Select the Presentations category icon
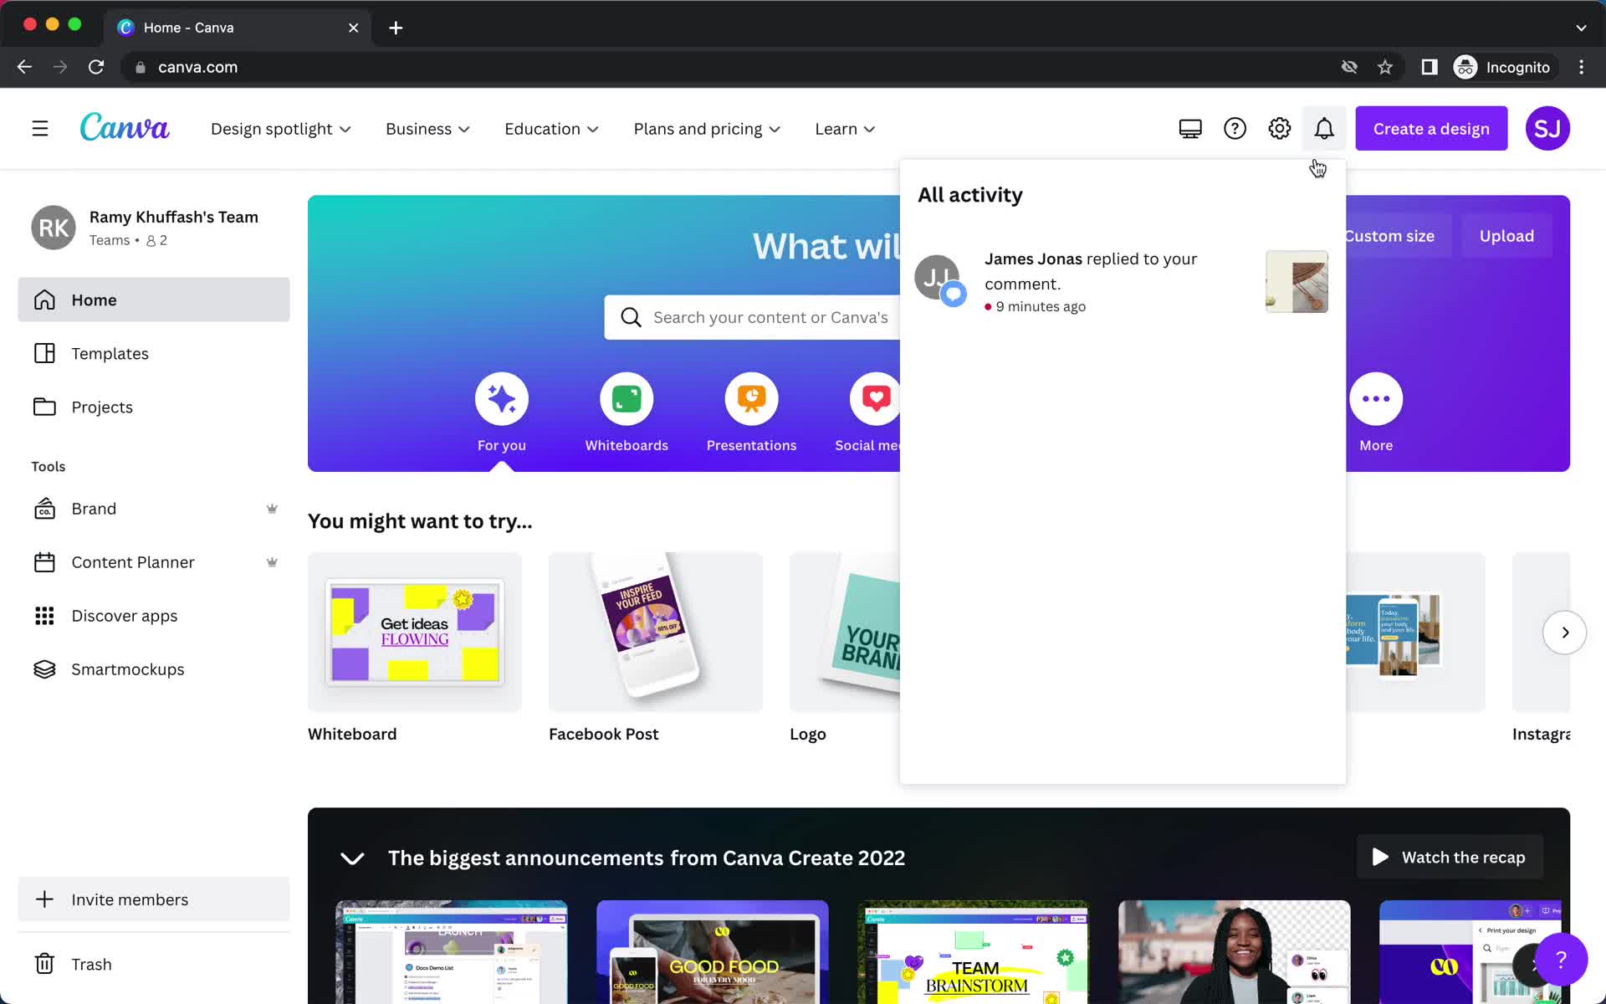The image size is (1606, 1004). click(751, 399)
